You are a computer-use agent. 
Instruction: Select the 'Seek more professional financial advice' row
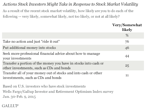(x=73, y=56)
